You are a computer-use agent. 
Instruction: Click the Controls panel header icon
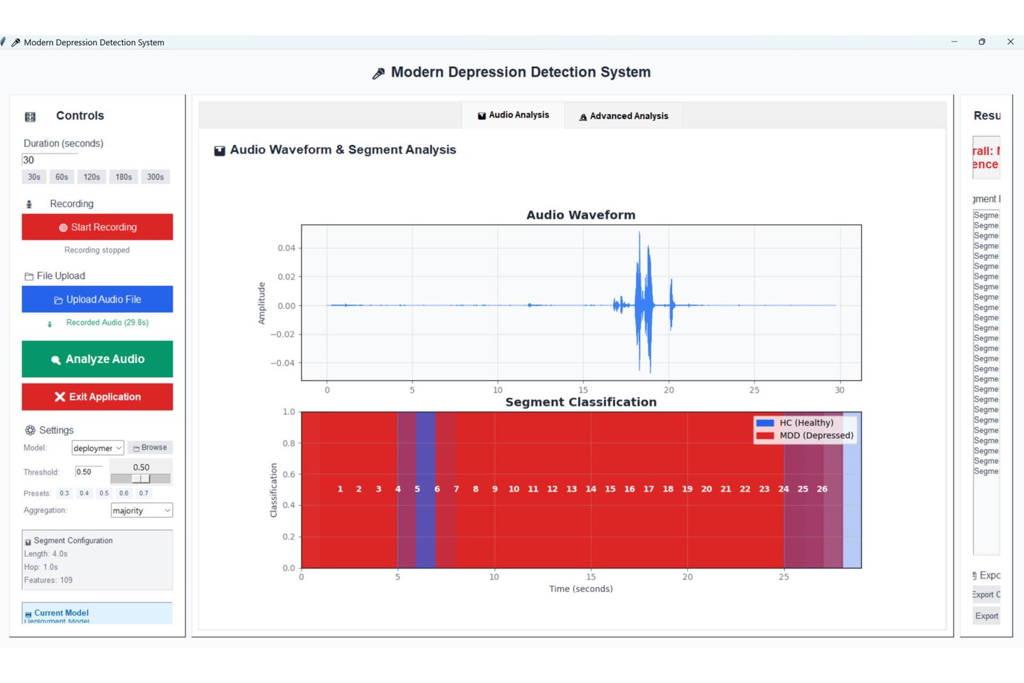coord(30,117)
